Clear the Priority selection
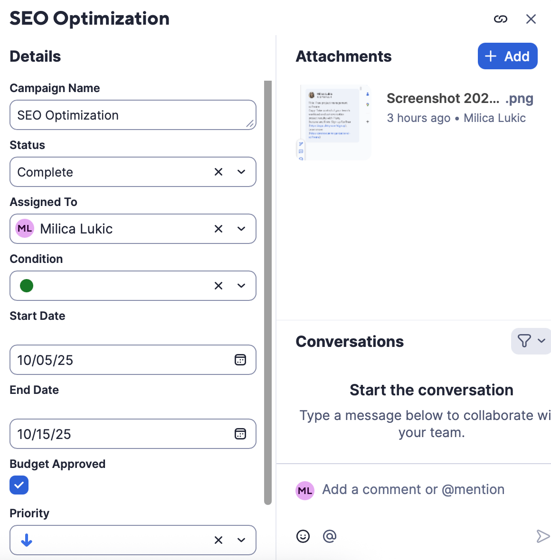551x560 pixels. click(218, 540)
